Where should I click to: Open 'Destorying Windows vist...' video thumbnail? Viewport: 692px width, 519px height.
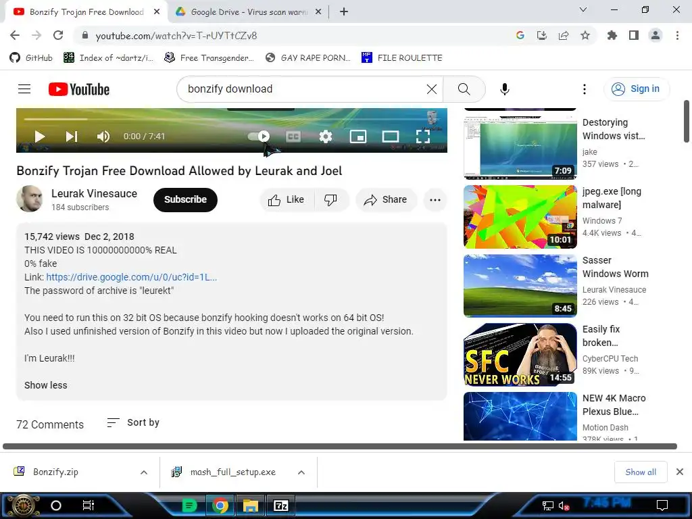(x=520, y=148)
